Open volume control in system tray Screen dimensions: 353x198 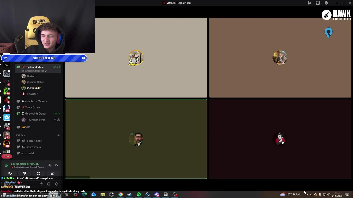329,194
